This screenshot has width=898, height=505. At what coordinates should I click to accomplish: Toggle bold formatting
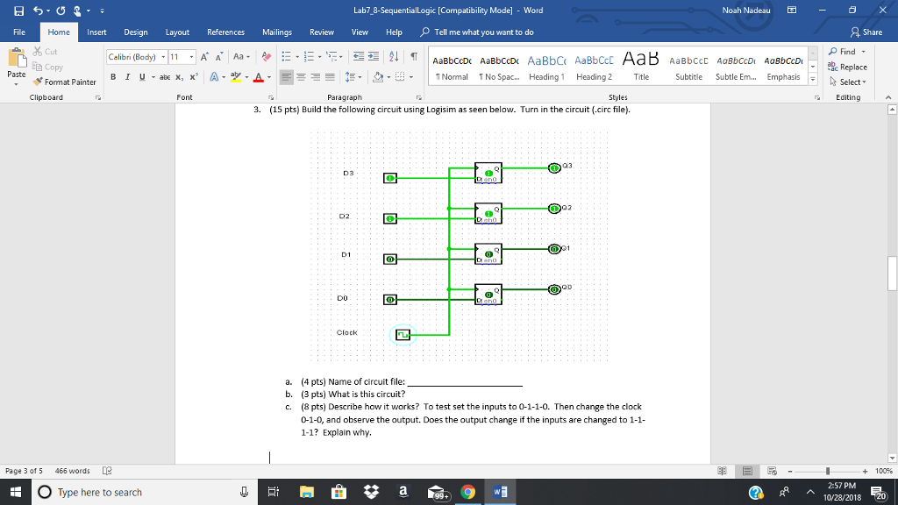113,77
